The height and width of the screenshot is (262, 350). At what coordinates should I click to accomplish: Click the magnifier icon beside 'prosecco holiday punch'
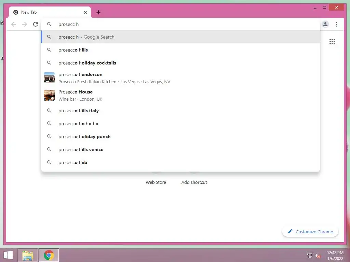coord(49,136)
